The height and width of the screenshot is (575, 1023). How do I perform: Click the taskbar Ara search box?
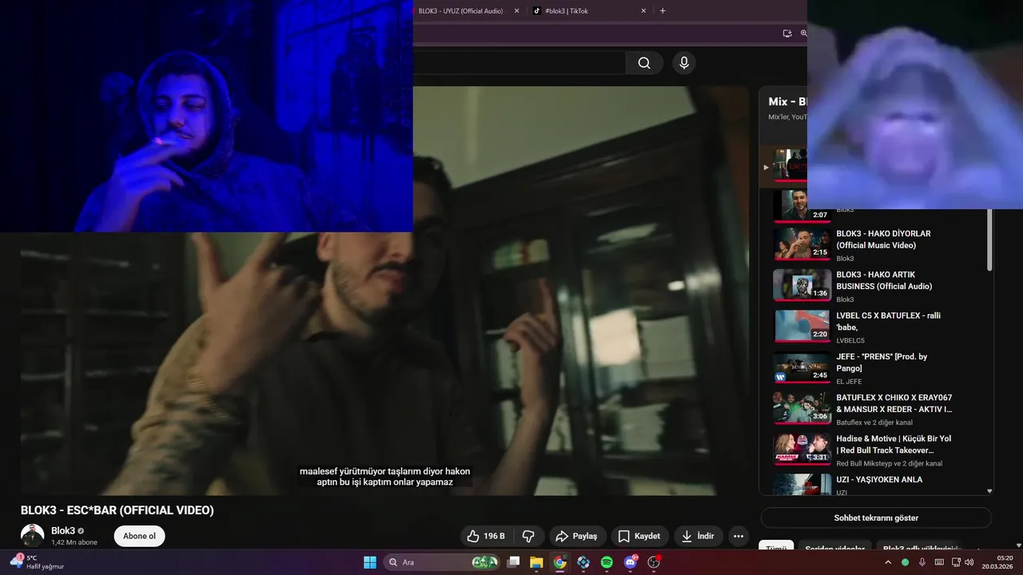pos(442,562)
